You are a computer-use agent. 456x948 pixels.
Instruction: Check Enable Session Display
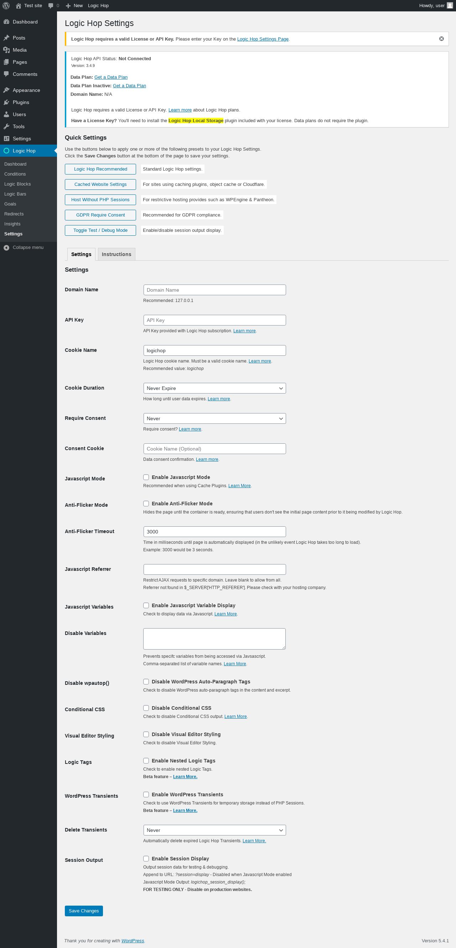[146, 859]
